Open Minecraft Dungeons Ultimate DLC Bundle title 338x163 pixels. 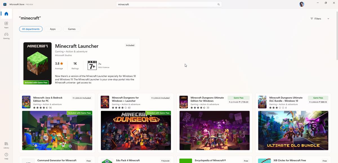[286, 99]
